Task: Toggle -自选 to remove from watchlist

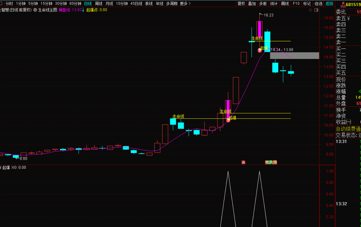Action: click(318, 4)
